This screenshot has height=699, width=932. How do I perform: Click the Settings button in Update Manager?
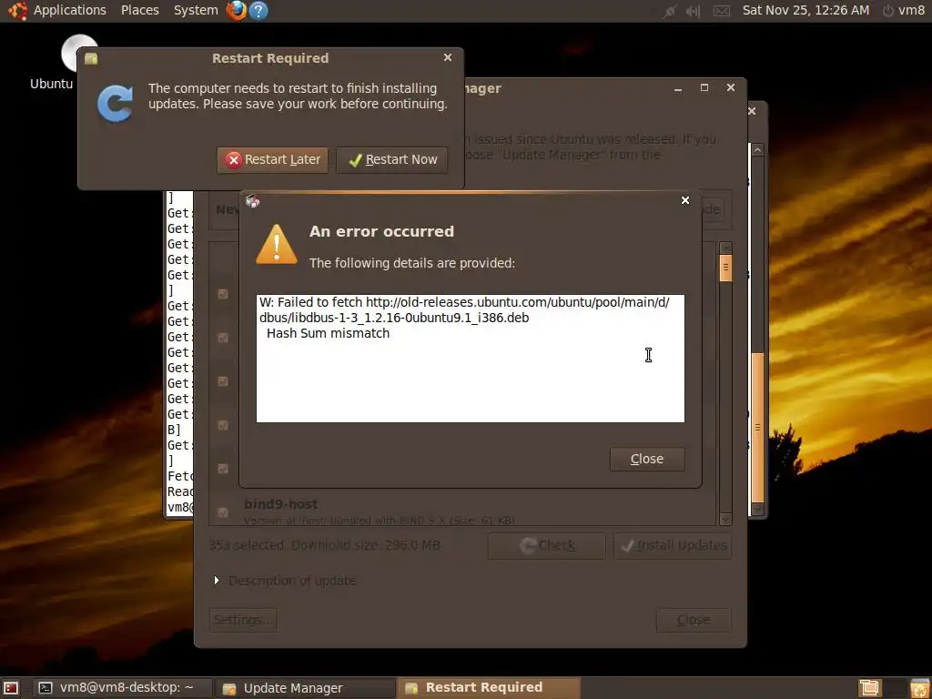[x=243, y=620]
